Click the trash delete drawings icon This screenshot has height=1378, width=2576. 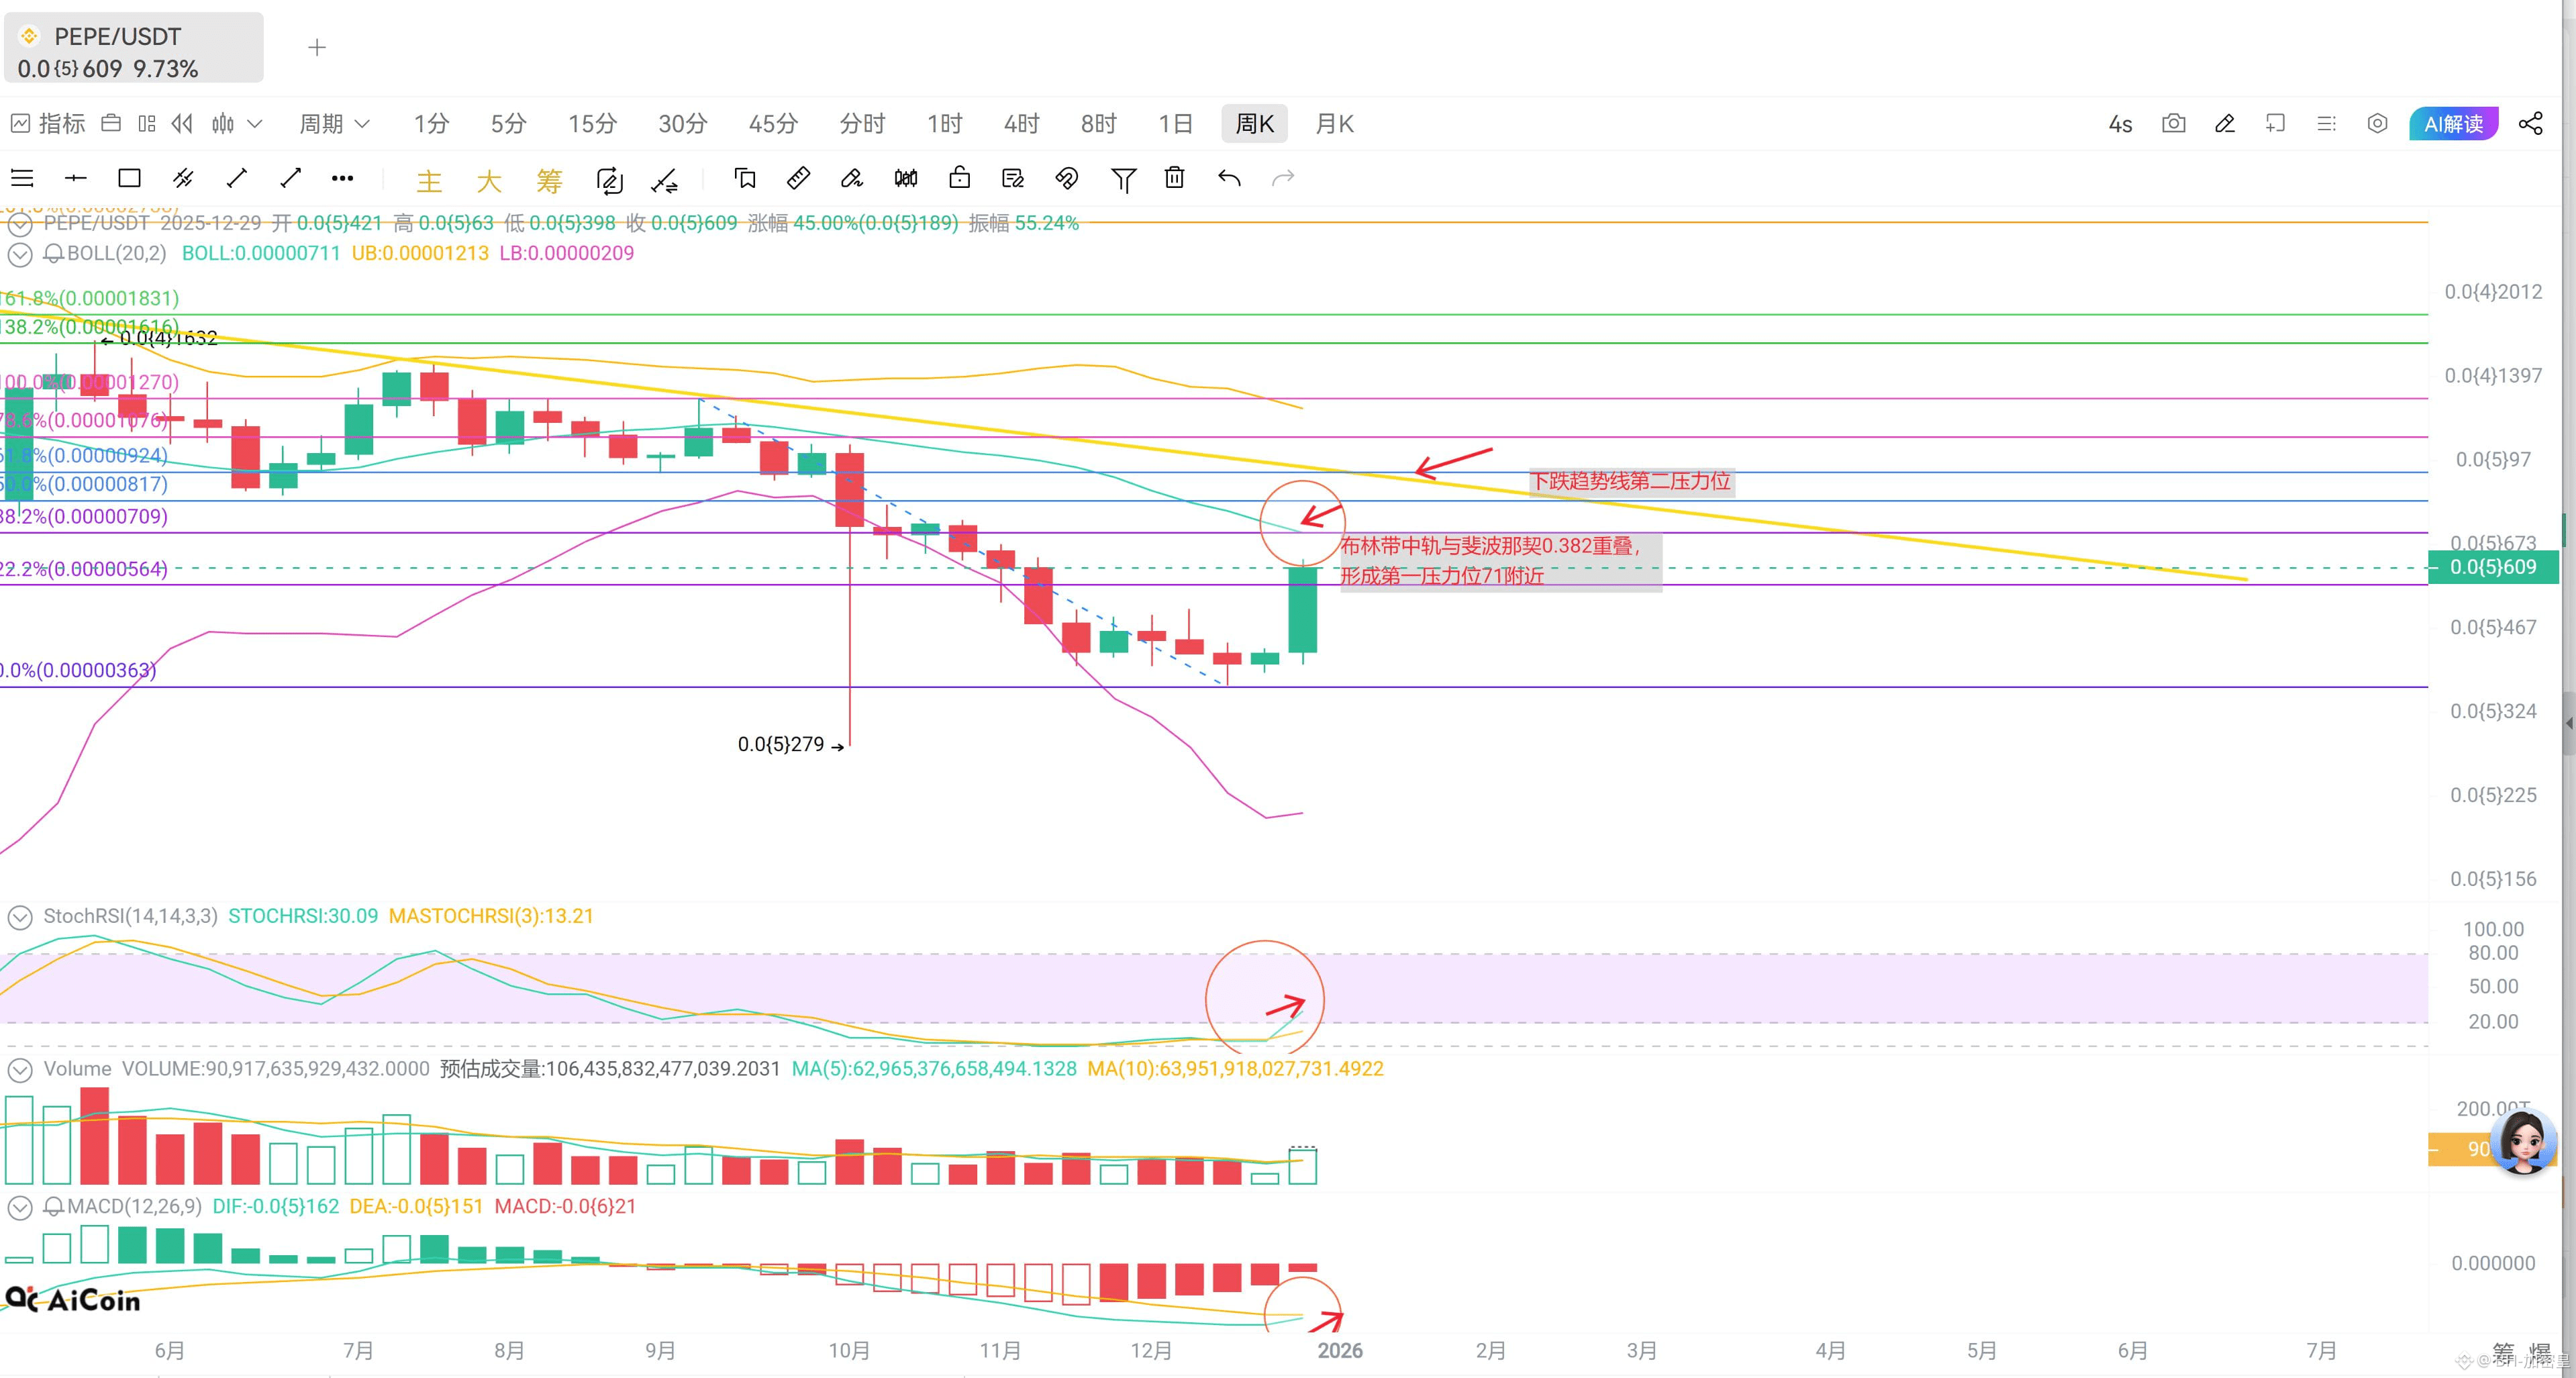click(1175, 179)
